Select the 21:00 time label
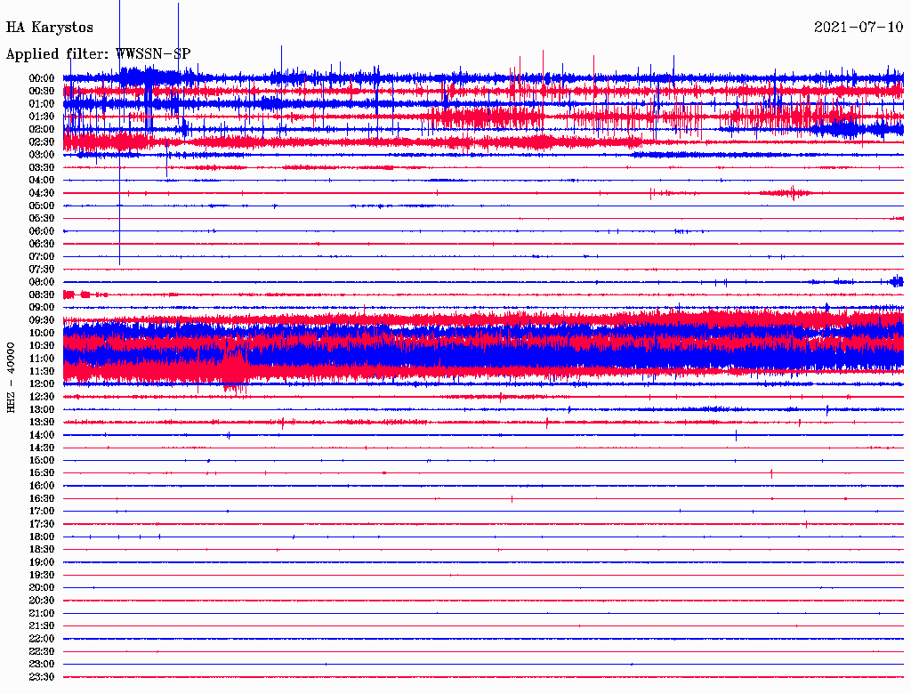This screenshot has height=694, width=911. point(42,613)
